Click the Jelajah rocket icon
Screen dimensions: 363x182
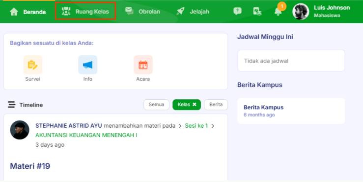tap(180, 11)
